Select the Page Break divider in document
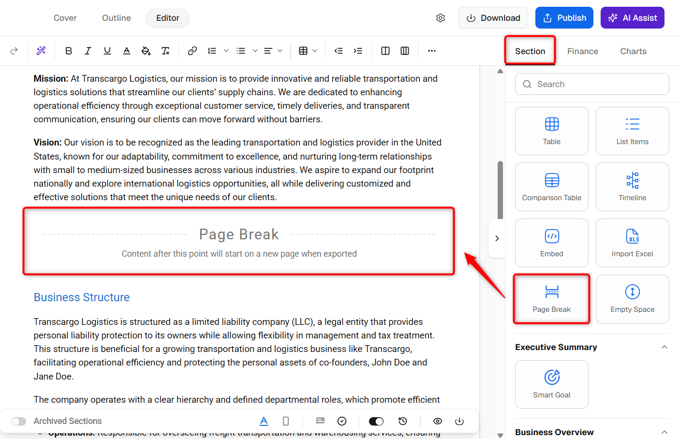 coord(239,242)
